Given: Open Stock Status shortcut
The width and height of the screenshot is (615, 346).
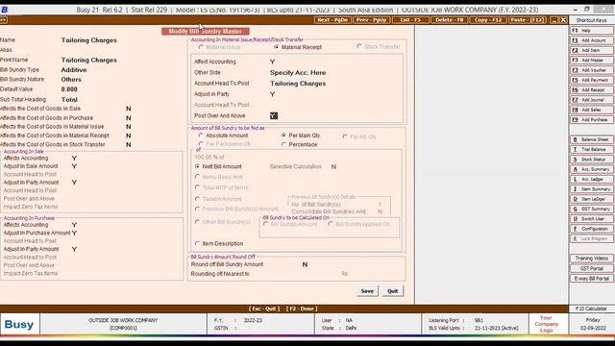Looking at the screenshot, I should coord(592,160).
